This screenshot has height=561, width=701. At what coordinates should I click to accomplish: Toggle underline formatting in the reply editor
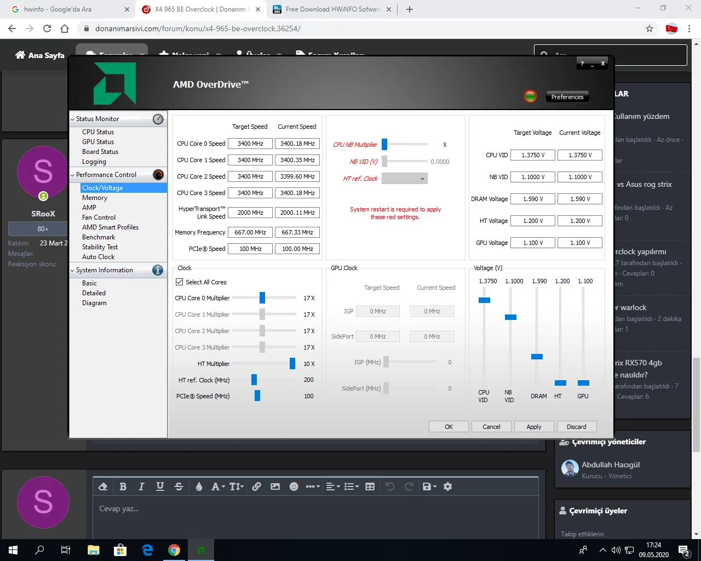tap(160, 486)
